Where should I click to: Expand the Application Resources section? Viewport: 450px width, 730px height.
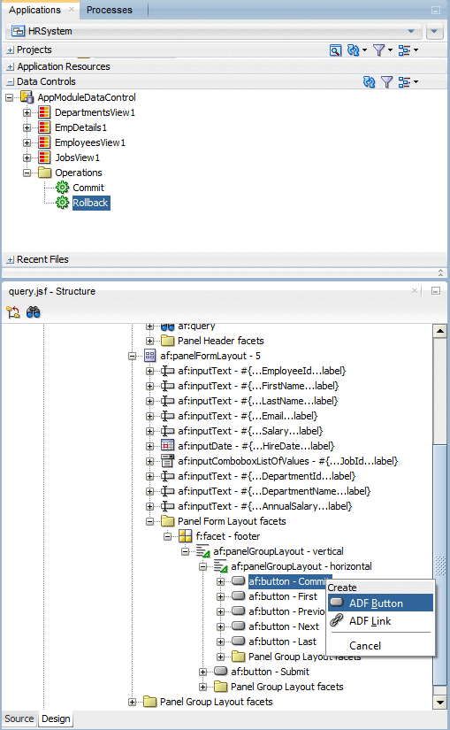11,67
